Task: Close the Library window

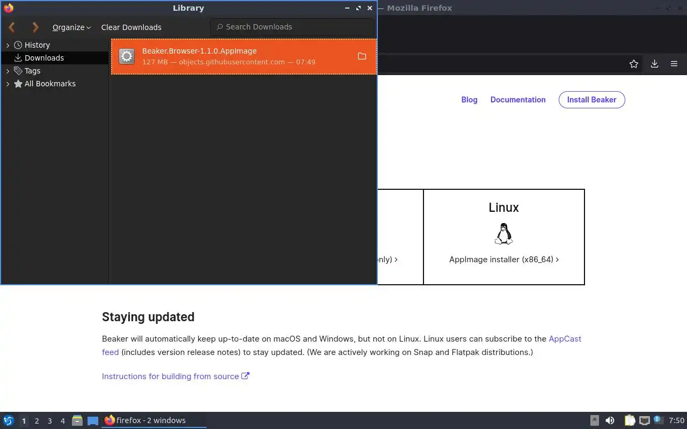Action: pyautogui.click(x=370, y=8)
